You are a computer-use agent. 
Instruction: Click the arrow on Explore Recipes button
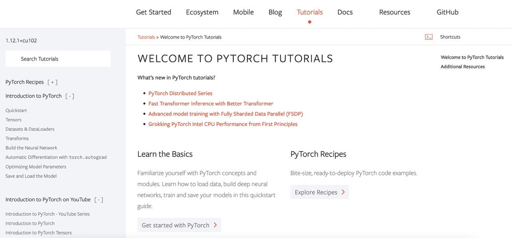(343, 192)
